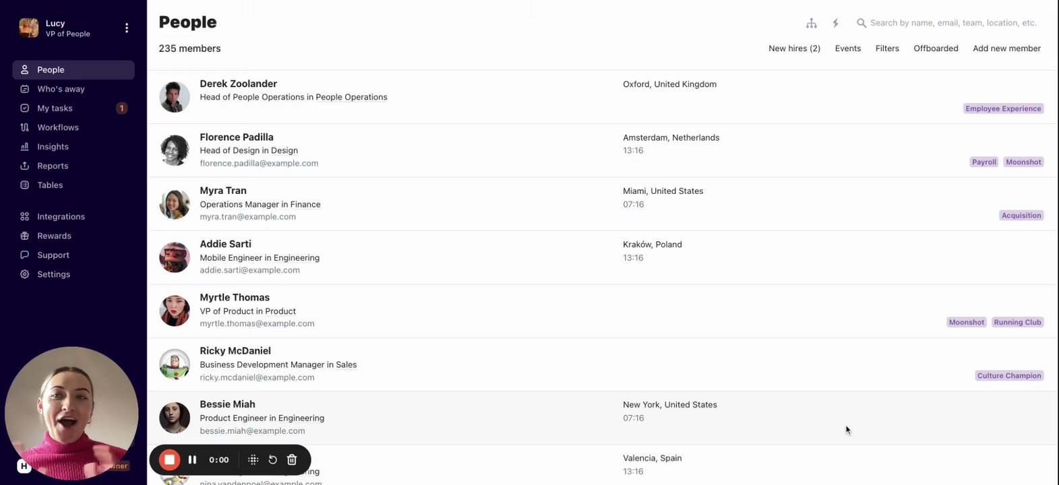1059x485 pixels.
Task: Open the three-dot menu beside Lucy
Action: point(127,28)
